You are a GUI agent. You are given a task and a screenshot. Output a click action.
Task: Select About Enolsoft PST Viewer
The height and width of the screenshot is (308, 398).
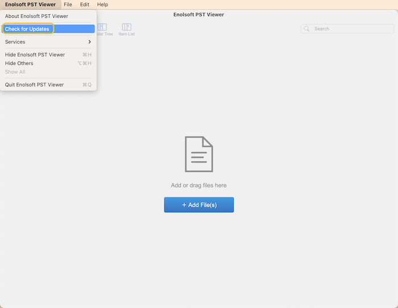(36, 16)
